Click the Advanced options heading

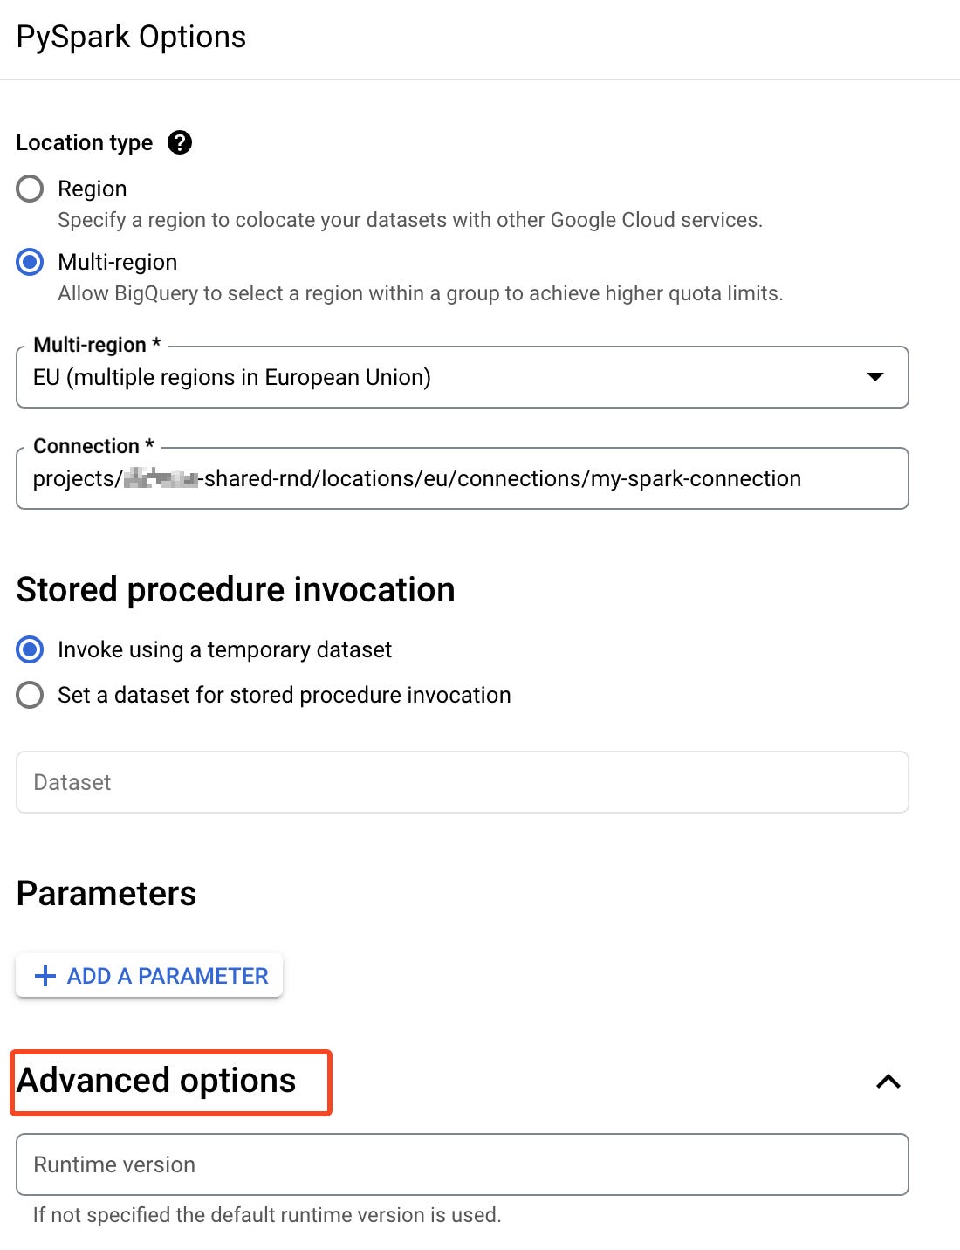point(158,1082)
